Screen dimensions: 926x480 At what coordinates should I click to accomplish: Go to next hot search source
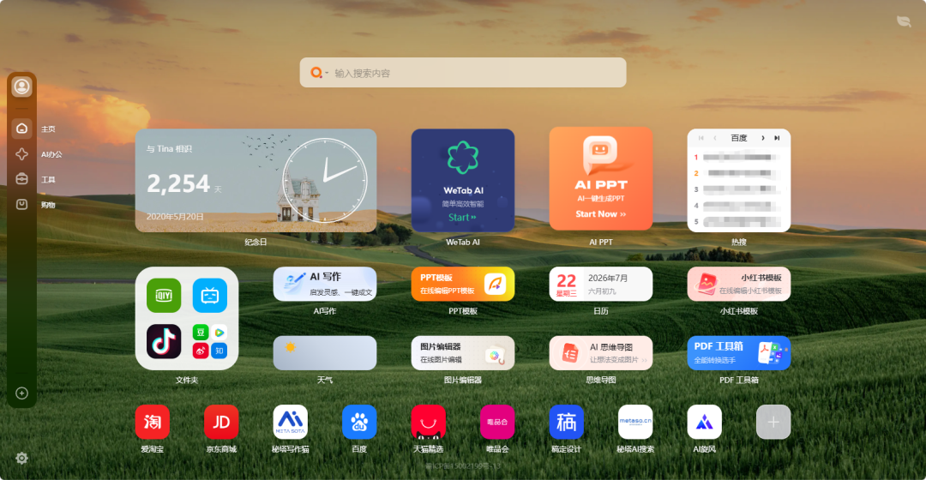(x=763, y=138)
